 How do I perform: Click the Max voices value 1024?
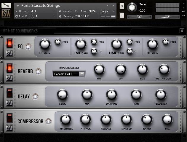pyautogui.click(x=92, y=11)
